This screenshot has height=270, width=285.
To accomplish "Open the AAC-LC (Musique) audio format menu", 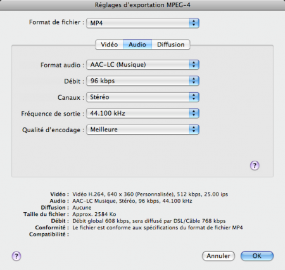I will 142,65.
